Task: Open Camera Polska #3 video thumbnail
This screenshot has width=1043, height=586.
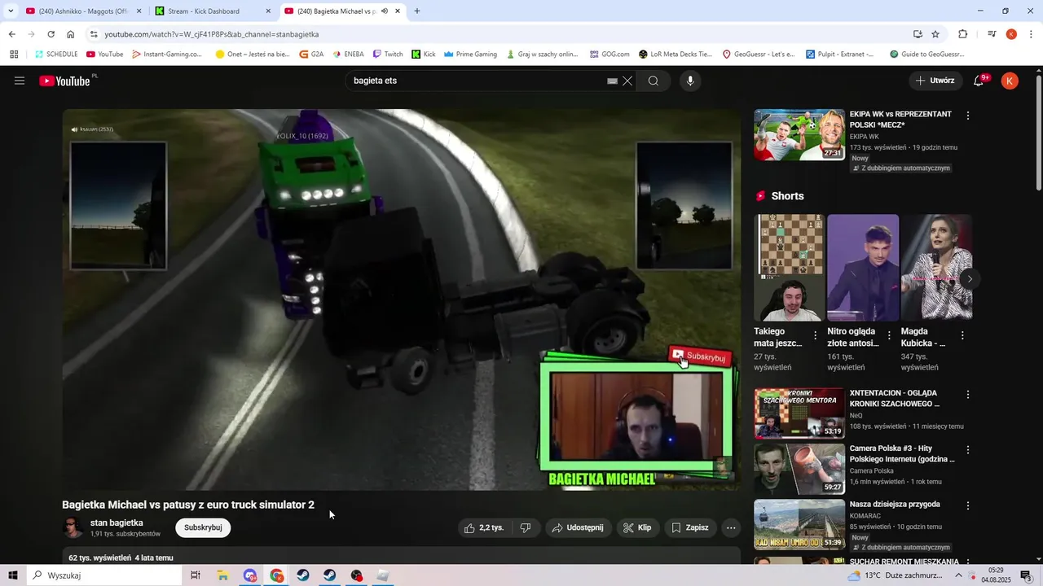Action: (799, 468)
